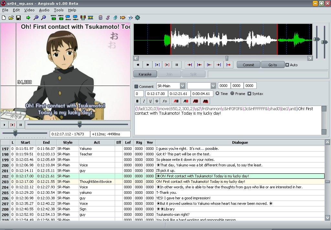Click the end time field 0:12:21.61
Viewport: 331px width, 230px height.
(x=179, y=94)
